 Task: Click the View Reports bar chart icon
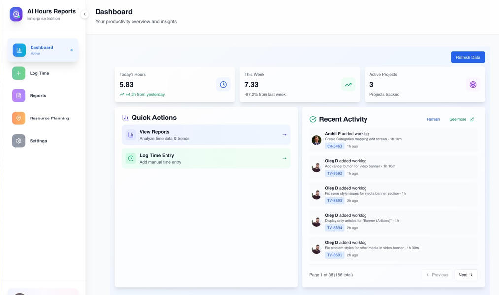[x=131, y=135]
